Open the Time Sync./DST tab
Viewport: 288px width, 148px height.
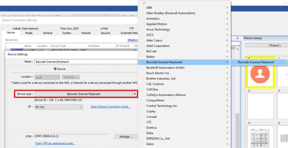point(69,29)
